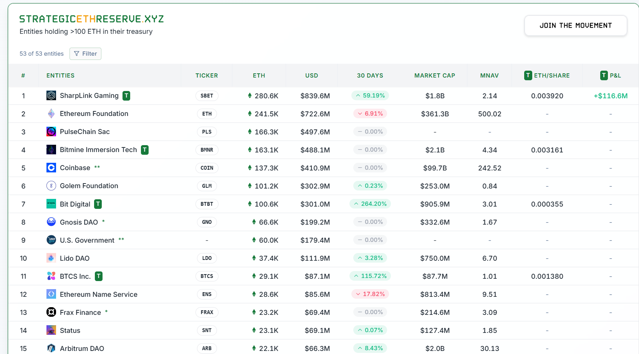Click the PulseChain Sac logo icon
639x354 pixels.
pos(51,132)
